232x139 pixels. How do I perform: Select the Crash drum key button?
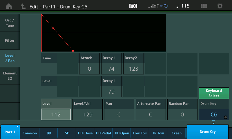click(176, 133)
